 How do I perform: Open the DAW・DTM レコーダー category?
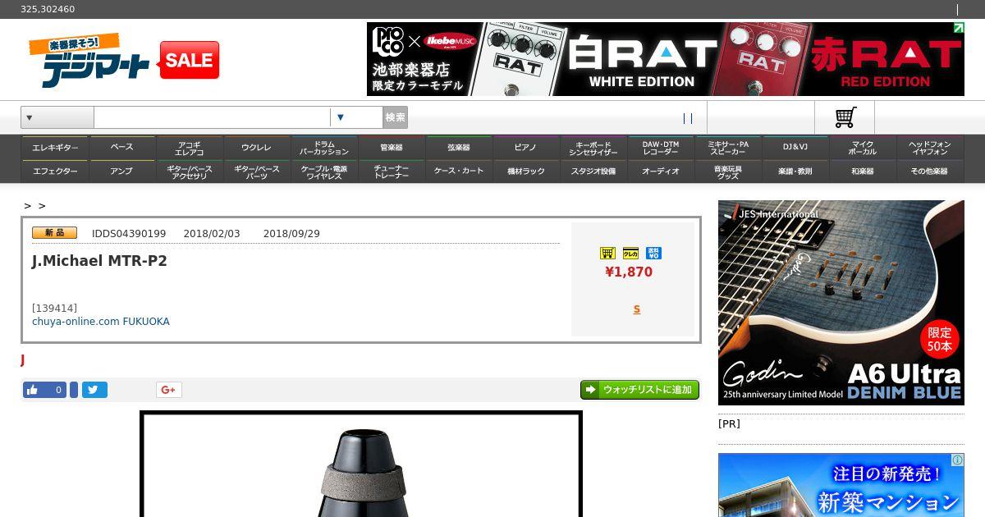pos(660,148)
